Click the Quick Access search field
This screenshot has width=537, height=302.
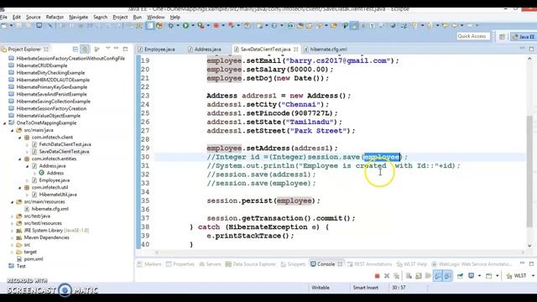coord(472,36)
